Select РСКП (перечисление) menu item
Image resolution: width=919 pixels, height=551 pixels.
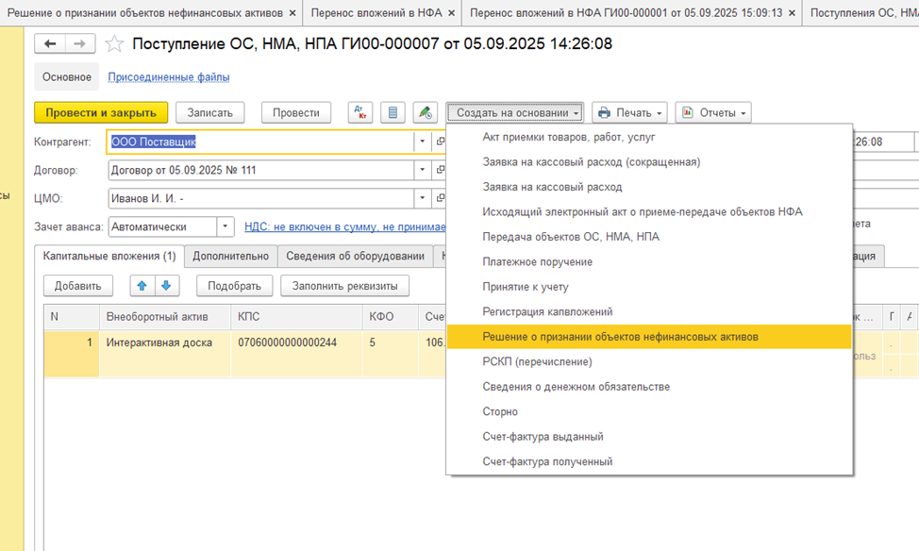(649, 361)
